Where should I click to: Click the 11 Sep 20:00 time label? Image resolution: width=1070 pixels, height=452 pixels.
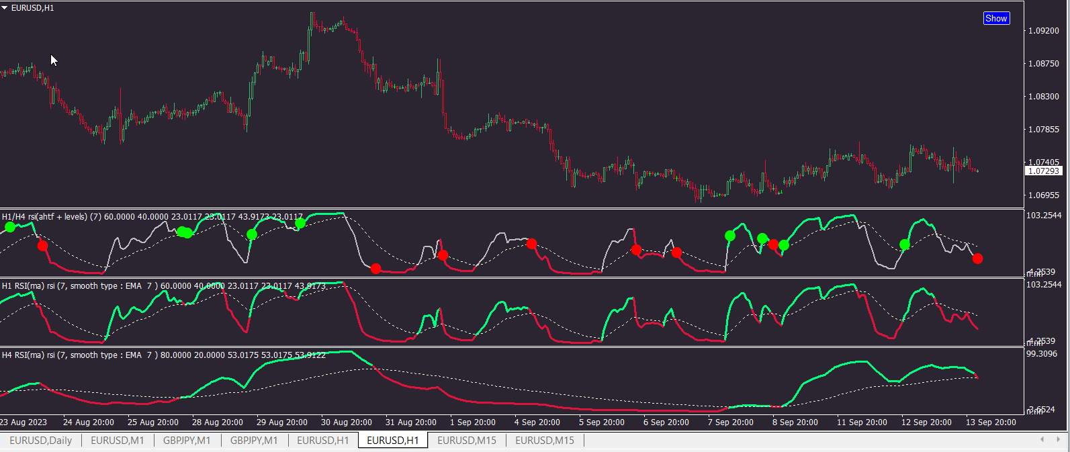(862, 422)
